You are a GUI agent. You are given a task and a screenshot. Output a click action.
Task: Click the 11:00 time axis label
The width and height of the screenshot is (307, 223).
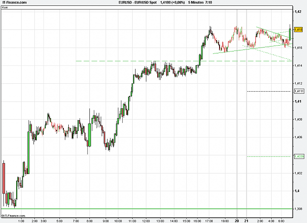[132, 221]
